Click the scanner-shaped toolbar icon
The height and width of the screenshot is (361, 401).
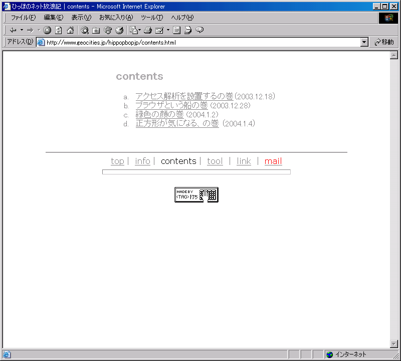pos(188,30)
